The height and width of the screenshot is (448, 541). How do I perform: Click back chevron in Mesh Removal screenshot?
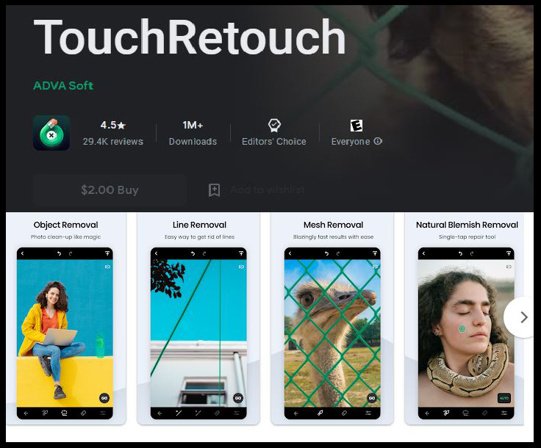(x=290, y=253)
